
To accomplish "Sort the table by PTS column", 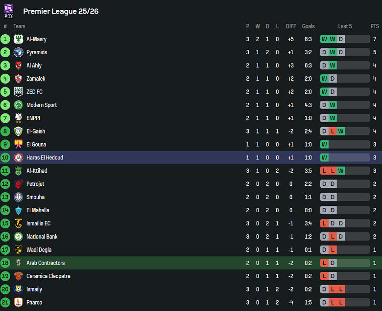I will [375, 26].
